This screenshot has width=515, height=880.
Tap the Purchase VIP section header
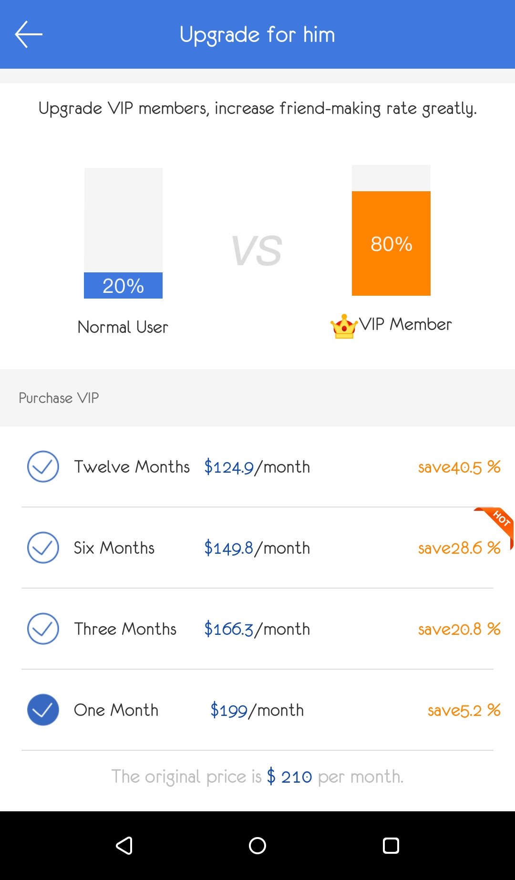point(59,398)
